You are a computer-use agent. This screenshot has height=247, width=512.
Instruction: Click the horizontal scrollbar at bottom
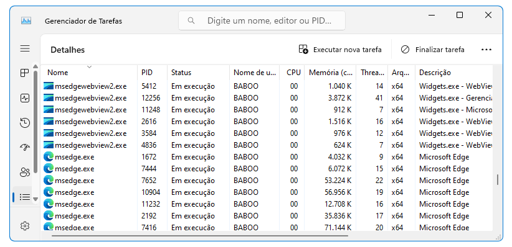click(x=200, y=235)
